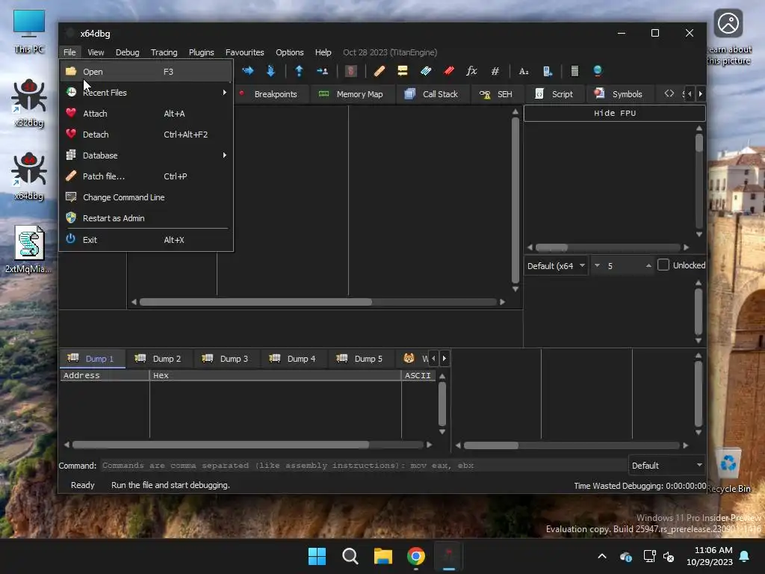765x574 pixels.
Task: Click the blue up-arrow run till return icon
Action: coord(299,71)
